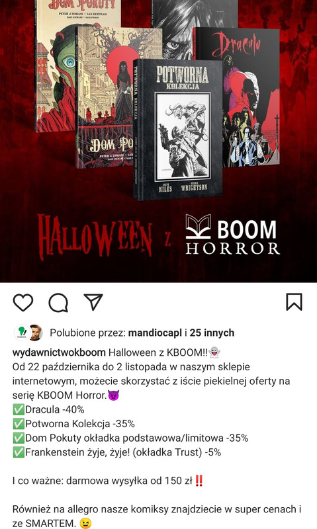Show the 25 innych likers list
Viewport: 317px width, 529px height.
(212, 333)
